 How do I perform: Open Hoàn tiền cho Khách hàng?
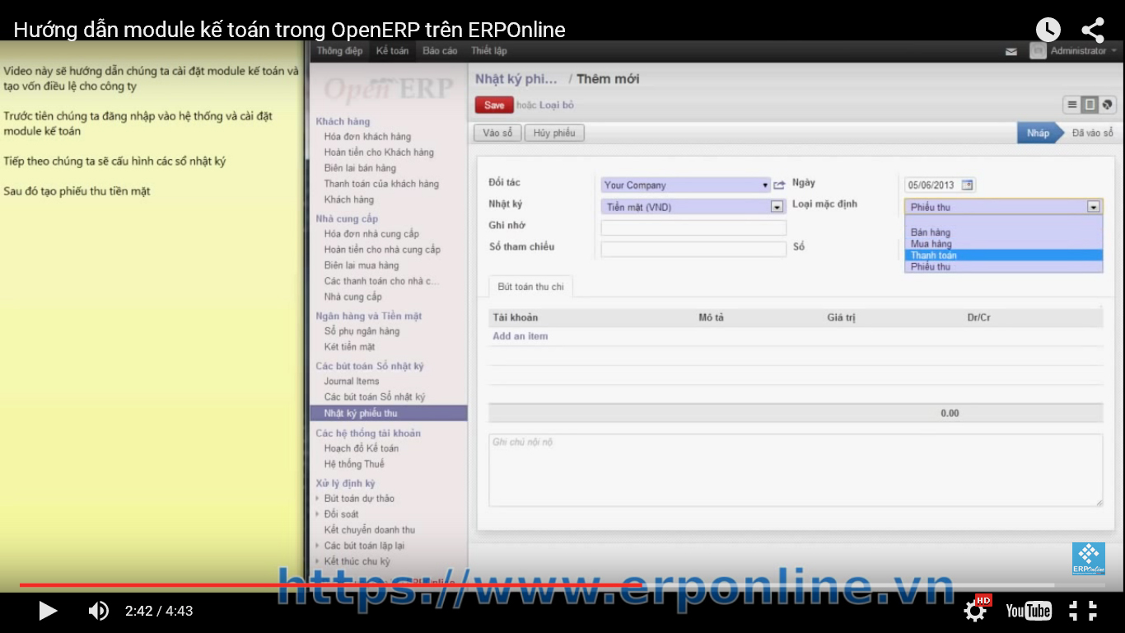(379, 152)
